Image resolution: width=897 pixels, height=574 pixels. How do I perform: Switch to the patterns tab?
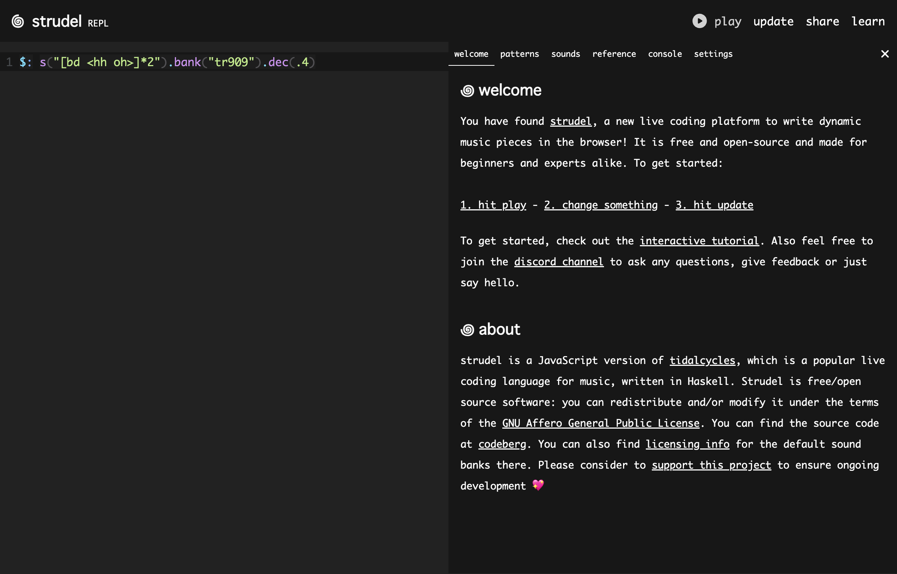[x=520, y=54]
